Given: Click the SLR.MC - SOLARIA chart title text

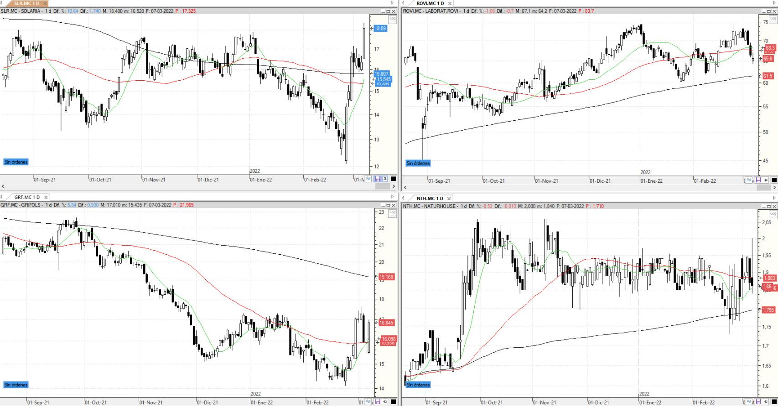Looking at the screenshot, I should 21,11.
